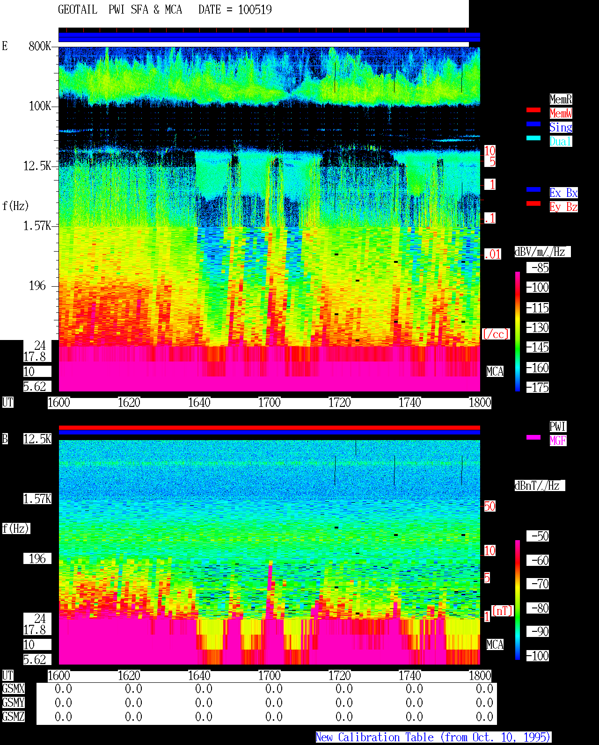Click the red MemW legend swatch
This screenshot has width=599, height=745.
tap(533, 110)
